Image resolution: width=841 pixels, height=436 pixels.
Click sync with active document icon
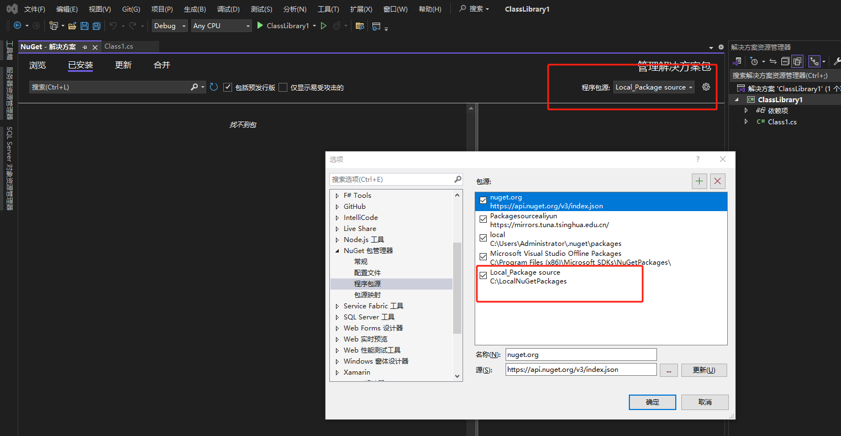coord(773,61)
